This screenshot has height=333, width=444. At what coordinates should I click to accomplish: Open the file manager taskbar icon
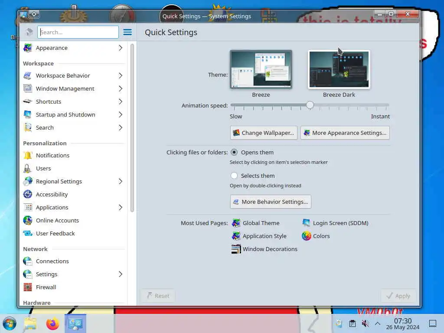[x=31, y=323]
